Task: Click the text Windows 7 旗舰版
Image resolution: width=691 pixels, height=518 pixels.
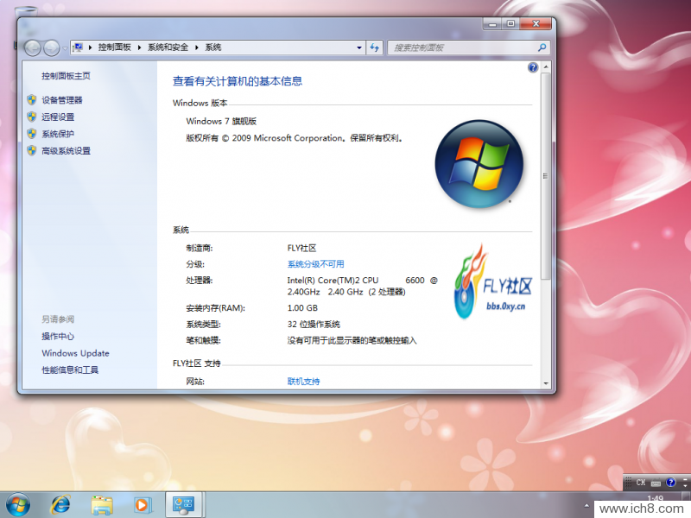Action: coord(221,121)
